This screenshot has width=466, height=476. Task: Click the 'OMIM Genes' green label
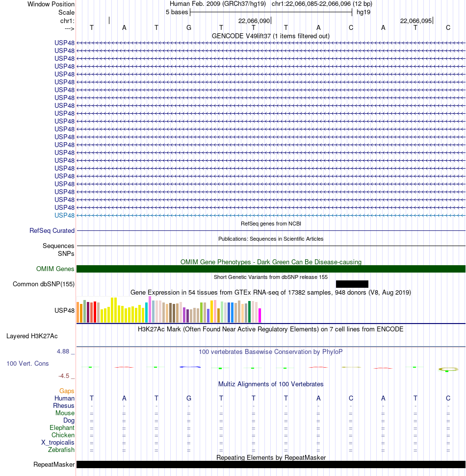(55, 269)
